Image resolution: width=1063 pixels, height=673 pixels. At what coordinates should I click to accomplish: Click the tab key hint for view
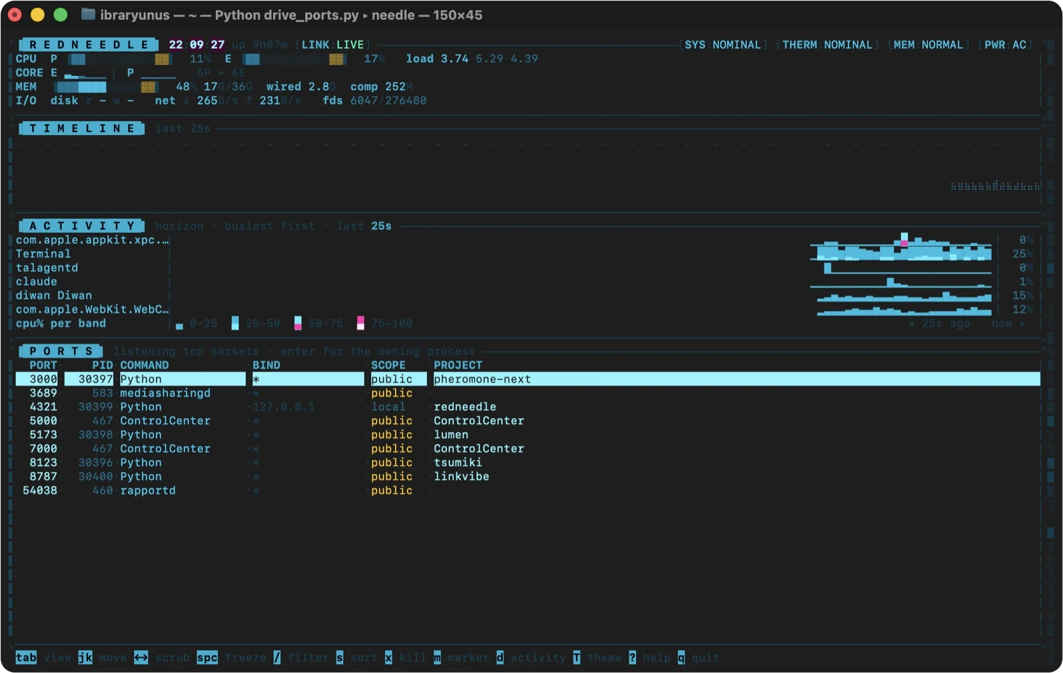click(26, 658)
